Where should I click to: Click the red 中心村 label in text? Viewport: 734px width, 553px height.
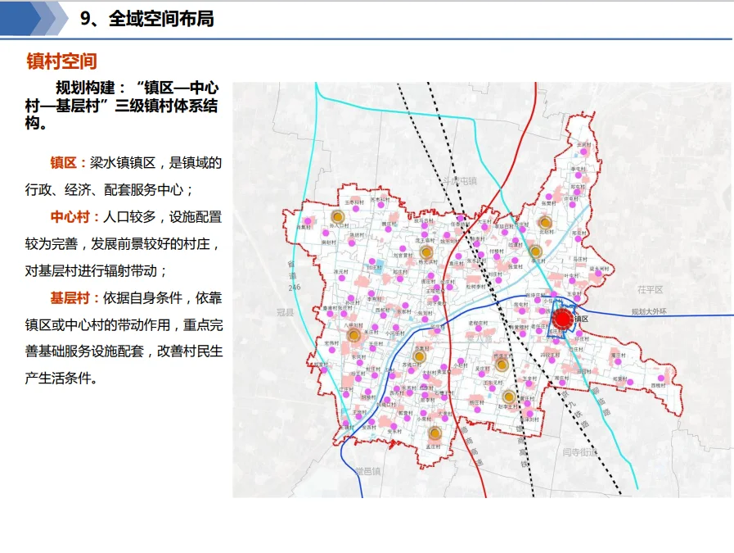pos(74,216)
